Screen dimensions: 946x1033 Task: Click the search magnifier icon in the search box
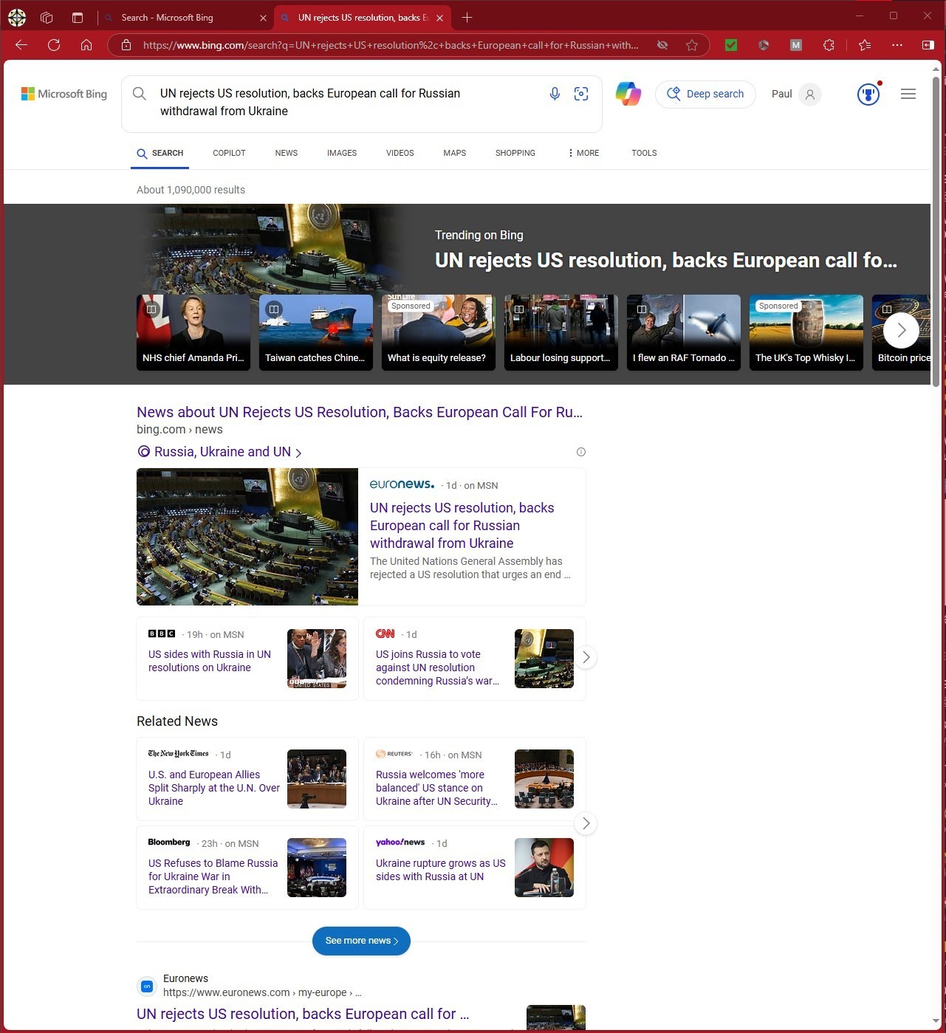(x=139, y=93)
